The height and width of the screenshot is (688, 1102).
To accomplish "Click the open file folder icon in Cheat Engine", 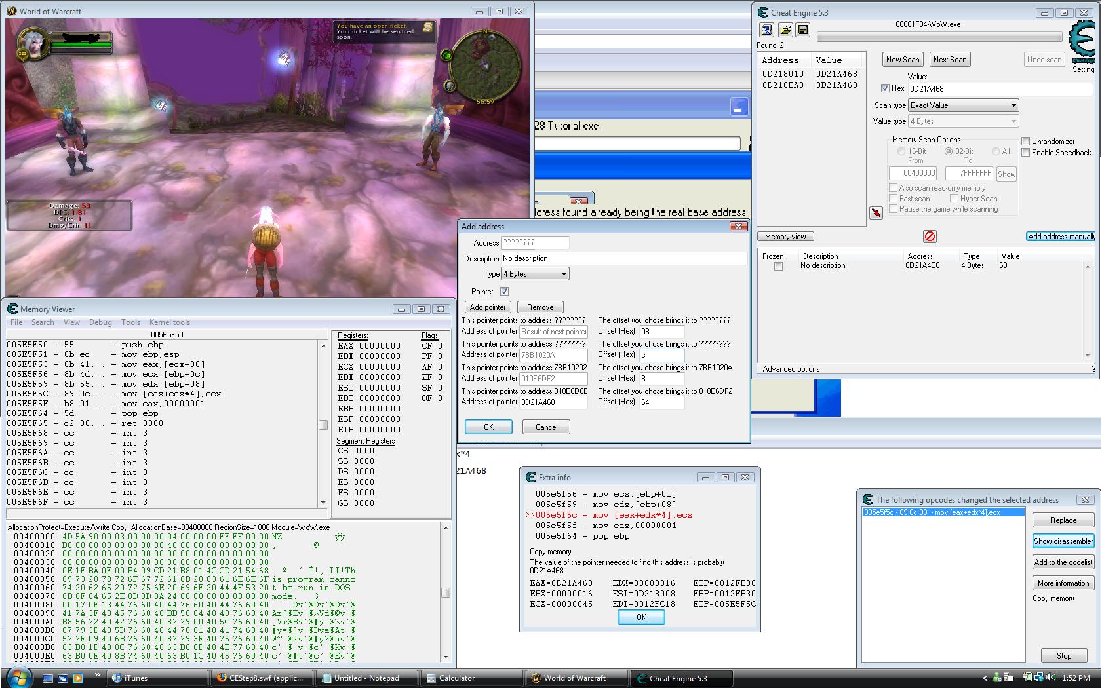I will pos(785,30).
